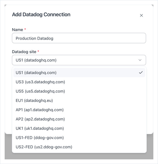Select AP2 (ap2.datadoghq.com) site
158x164 pixels.
point(79,119)
